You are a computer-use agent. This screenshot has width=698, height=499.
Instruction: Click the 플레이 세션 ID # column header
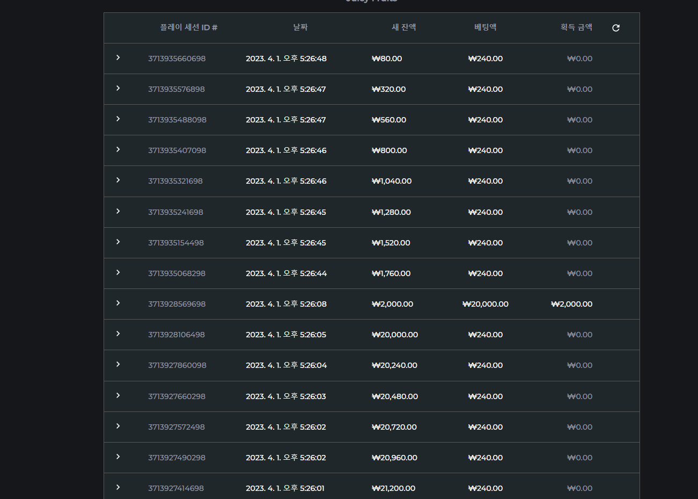click(x=189, y=27)
